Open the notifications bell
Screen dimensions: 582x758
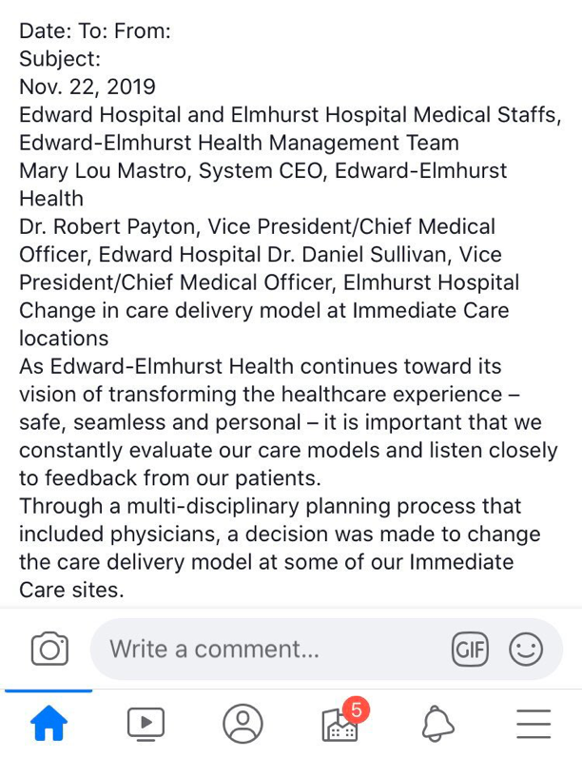point(437,724)
